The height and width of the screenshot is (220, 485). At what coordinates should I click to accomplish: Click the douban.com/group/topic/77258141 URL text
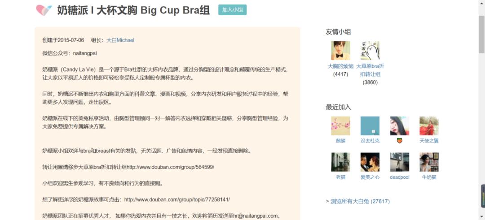point(177,200)
